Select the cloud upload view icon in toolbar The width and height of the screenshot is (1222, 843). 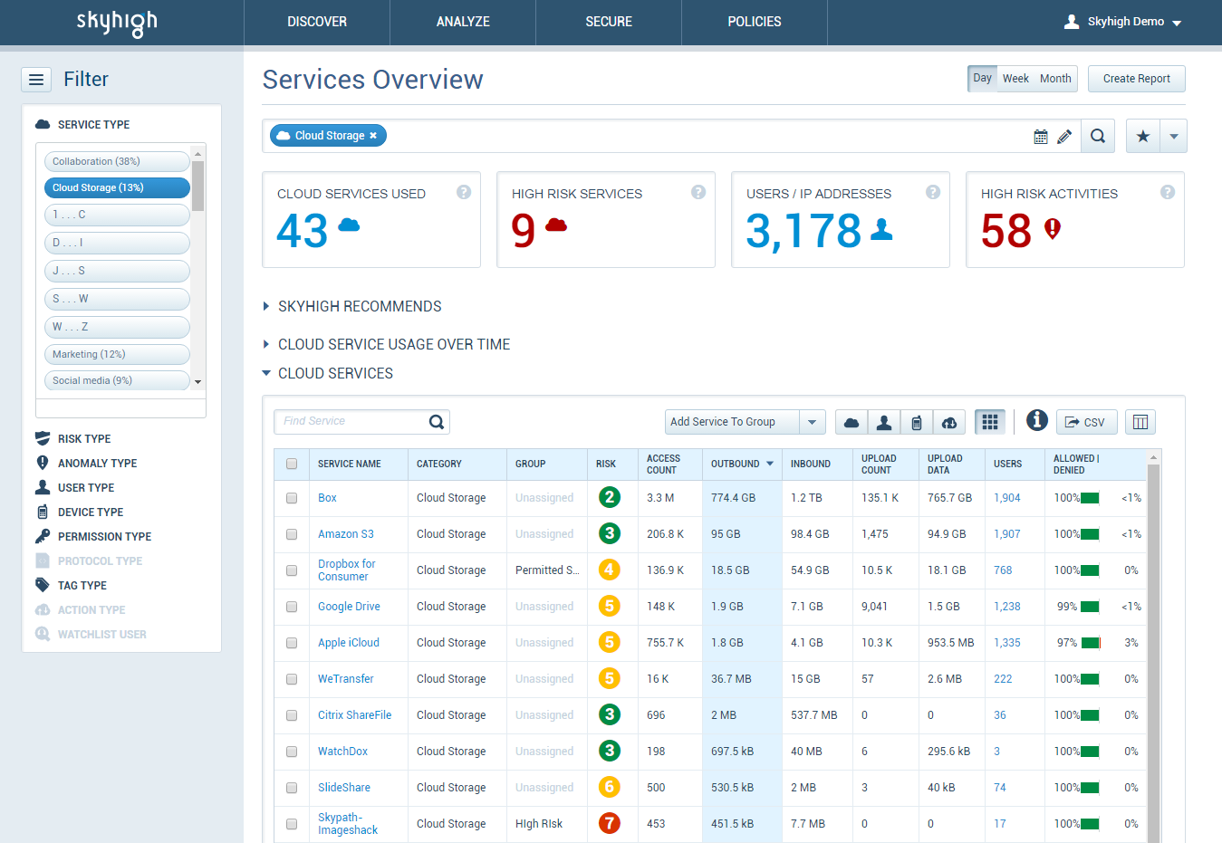tap(949, 422)
